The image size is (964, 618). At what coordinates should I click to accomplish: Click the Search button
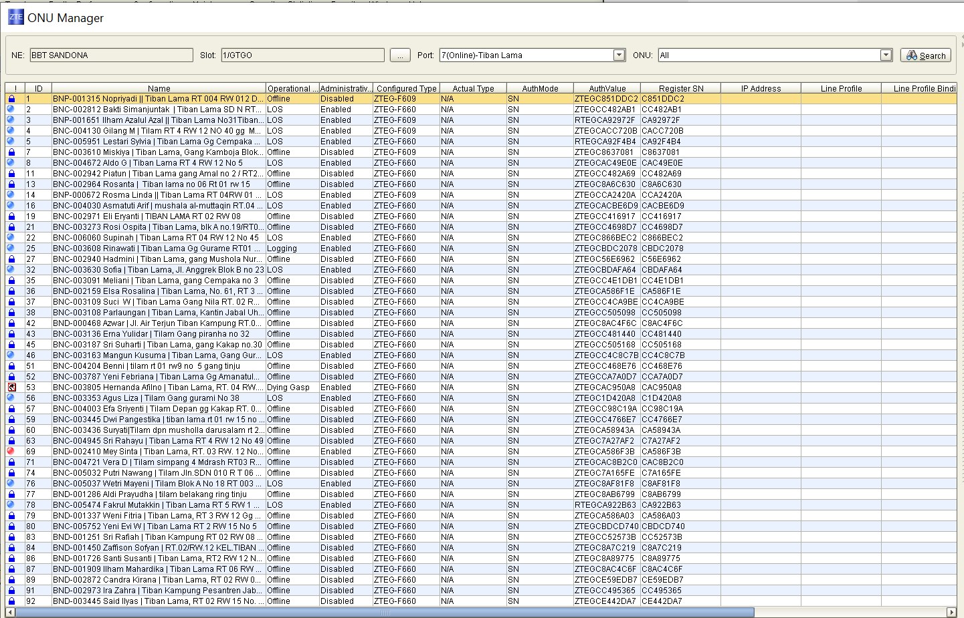(x=926, y=55)
